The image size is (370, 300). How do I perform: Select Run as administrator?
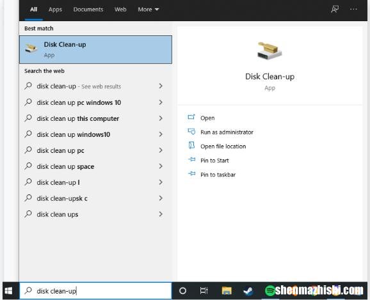click(x=227, y=132)
